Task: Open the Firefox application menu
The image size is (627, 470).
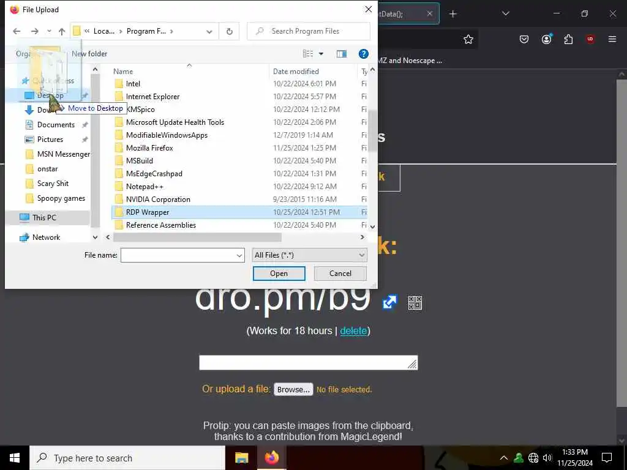Action: click(612, 39)
